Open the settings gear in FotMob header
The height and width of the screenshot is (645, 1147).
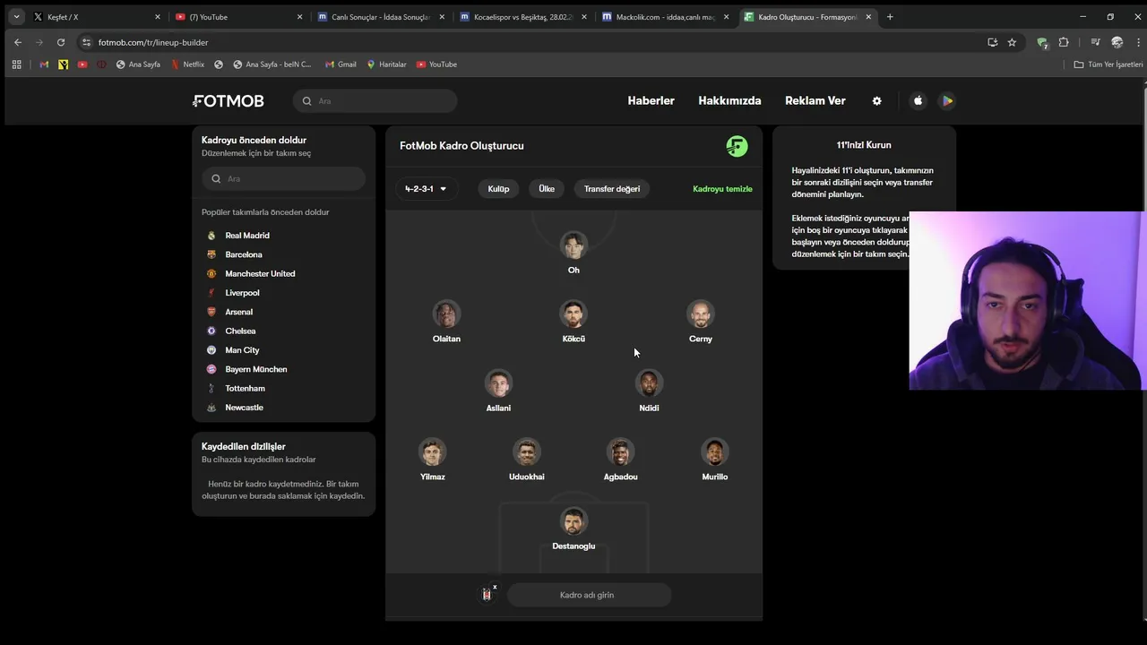point(877,101)
